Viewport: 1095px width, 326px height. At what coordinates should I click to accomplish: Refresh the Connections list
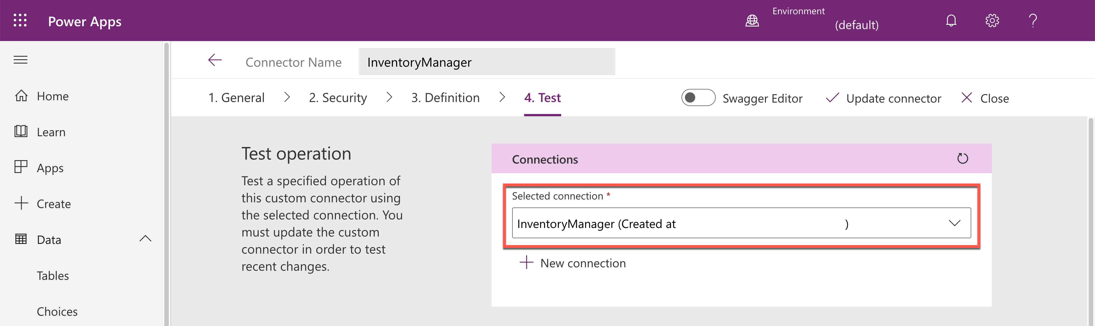click(x=963, y=158)
